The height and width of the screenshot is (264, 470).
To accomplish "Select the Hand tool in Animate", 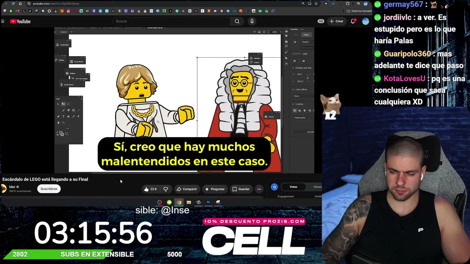I will point(58,123).
